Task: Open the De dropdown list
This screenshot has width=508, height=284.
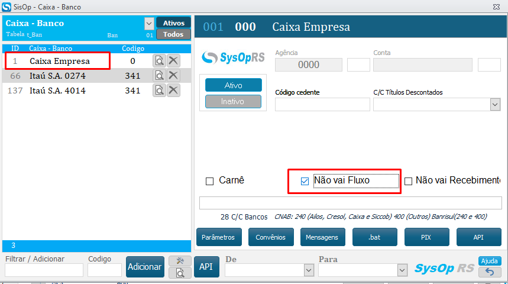Action: tap(308, 270)
